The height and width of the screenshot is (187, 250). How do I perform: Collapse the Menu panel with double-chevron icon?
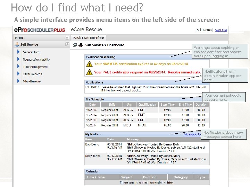click(67, 38)
